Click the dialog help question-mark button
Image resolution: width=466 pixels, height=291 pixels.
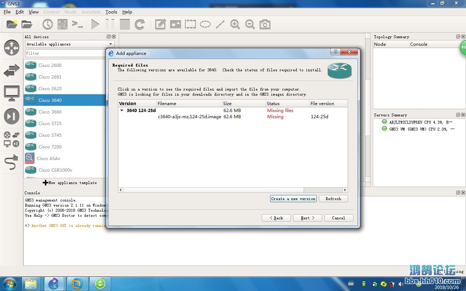335,52
